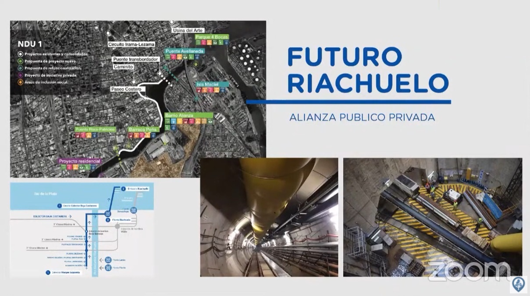Click the Planta Lanús plant icon
This screenshot has height=296, width=530.
pyautogui.click(x=107, y=260)
